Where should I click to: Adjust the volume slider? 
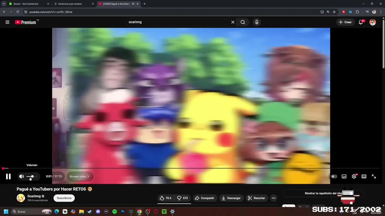pyautogui.click(x=32, y=176)
